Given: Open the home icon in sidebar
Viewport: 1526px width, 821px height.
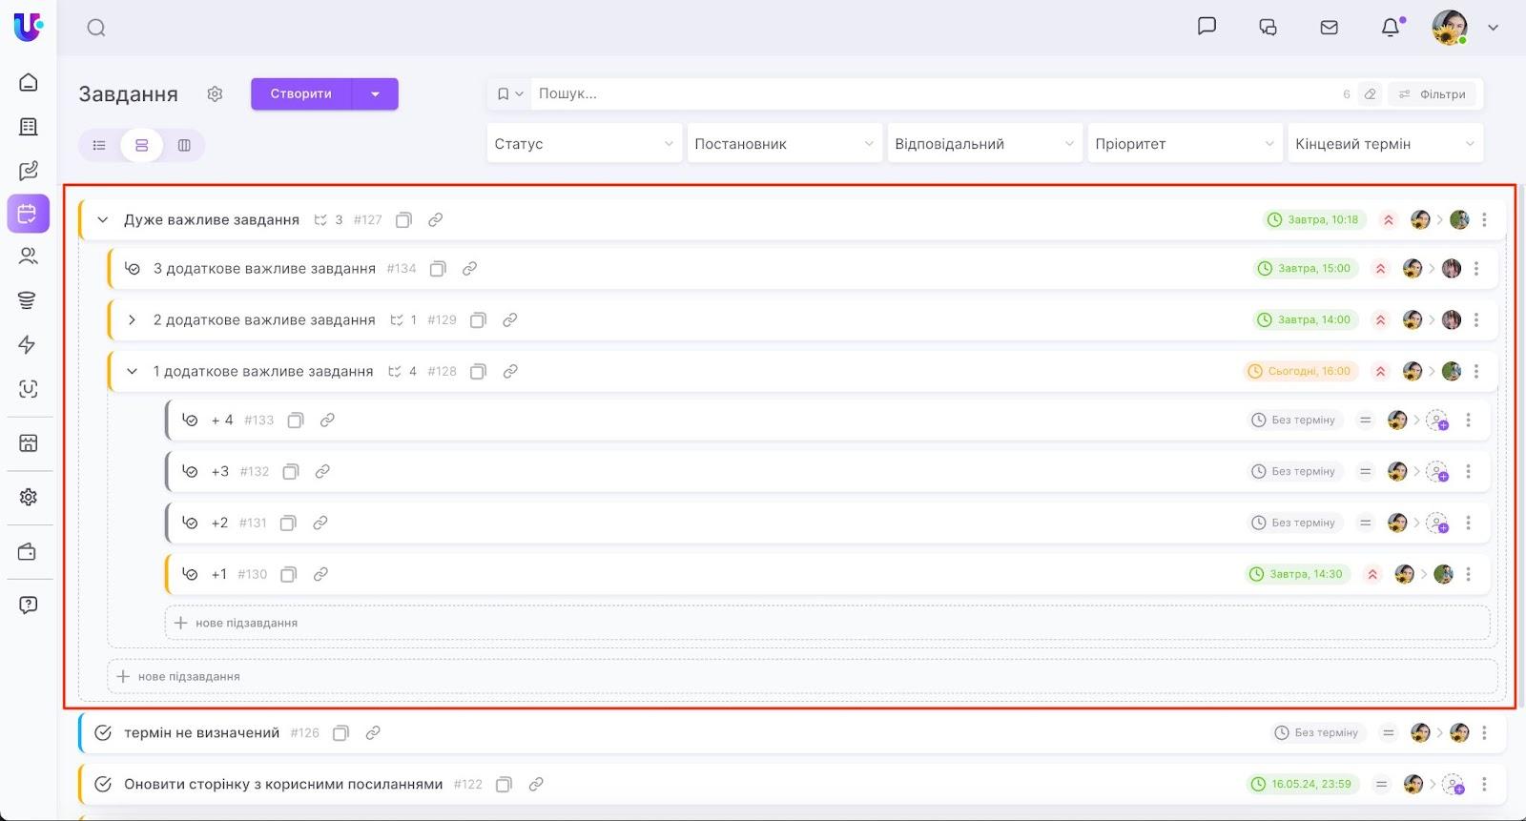Looking at the screenshot, I should tap(29, 83).
